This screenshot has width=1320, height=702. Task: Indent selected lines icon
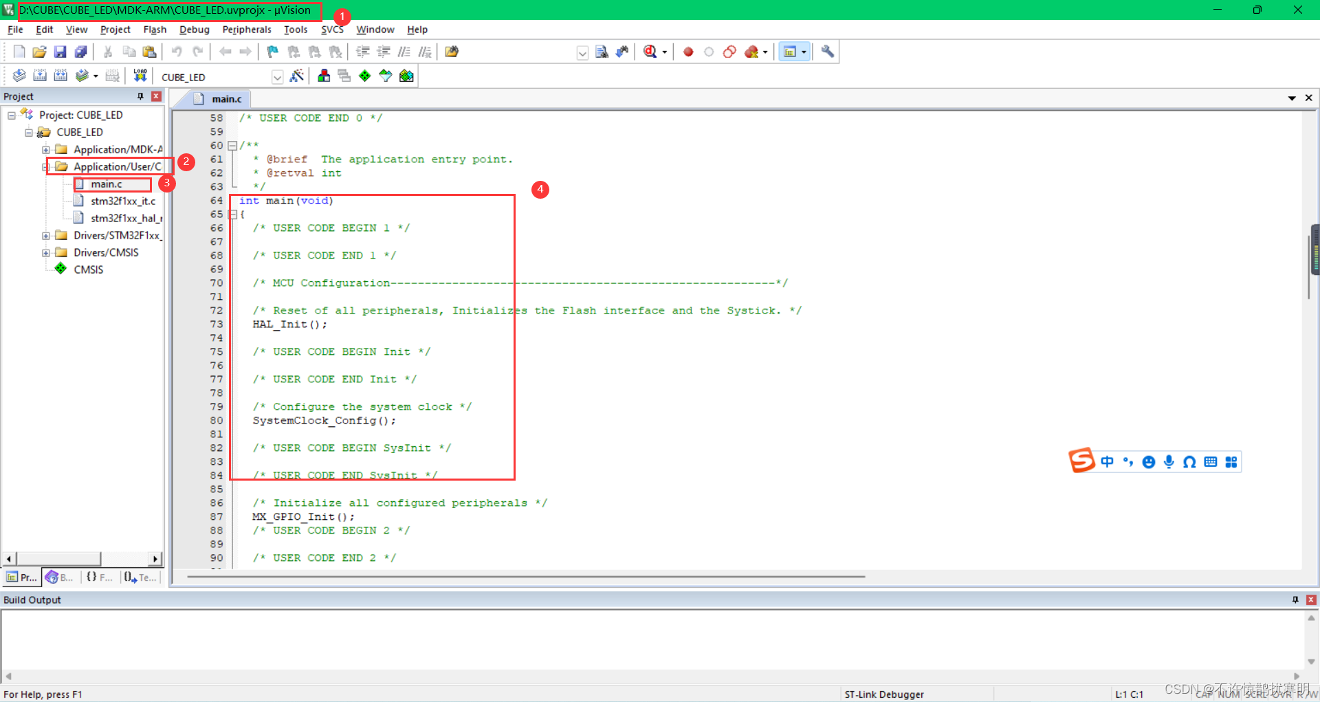(363, 52)
